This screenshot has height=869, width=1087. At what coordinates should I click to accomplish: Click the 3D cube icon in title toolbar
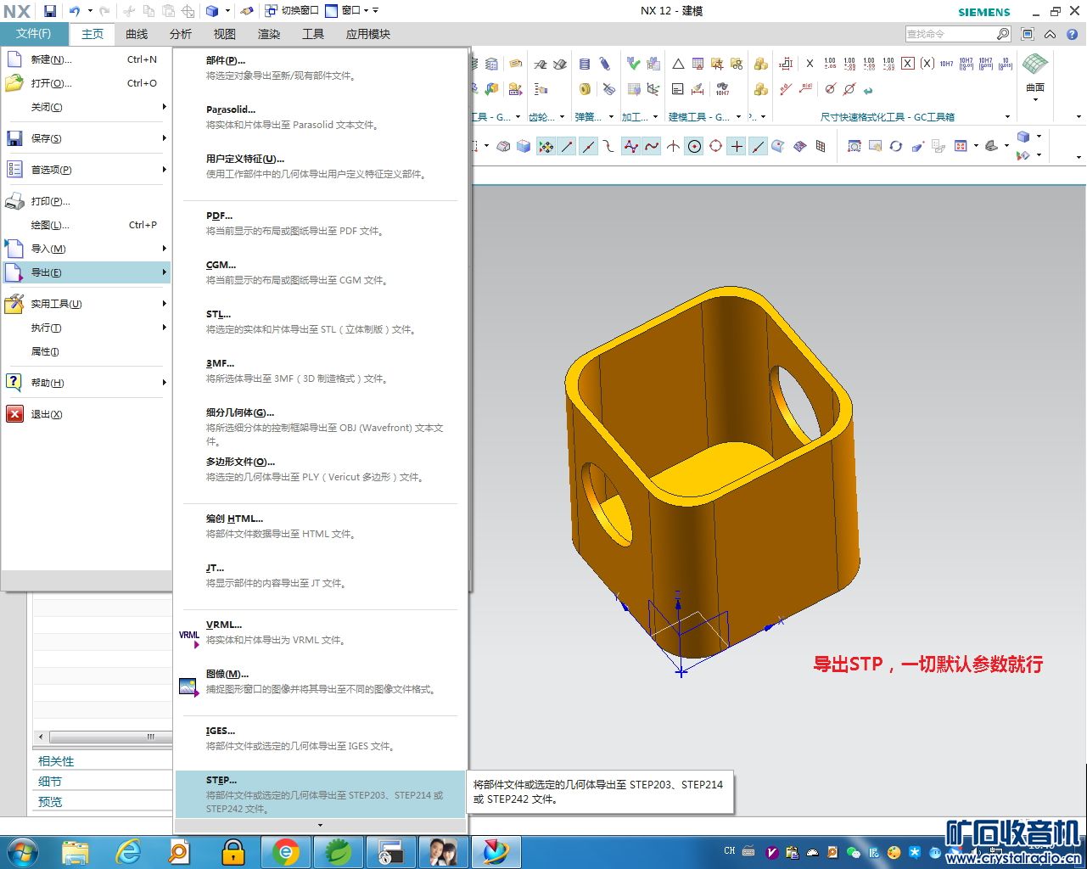pos(212,11)
